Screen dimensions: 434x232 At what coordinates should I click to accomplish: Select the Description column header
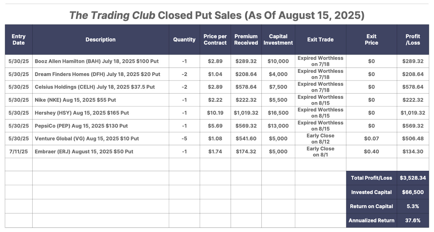click(x=101, y=39)
